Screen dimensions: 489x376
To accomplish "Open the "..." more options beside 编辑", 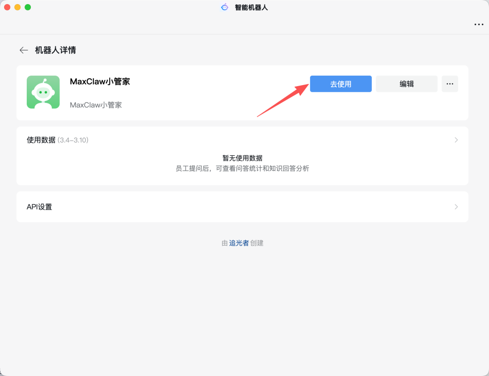I will [x=450, y=84].
